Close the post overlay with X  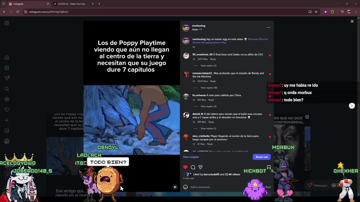pos(352,21)
